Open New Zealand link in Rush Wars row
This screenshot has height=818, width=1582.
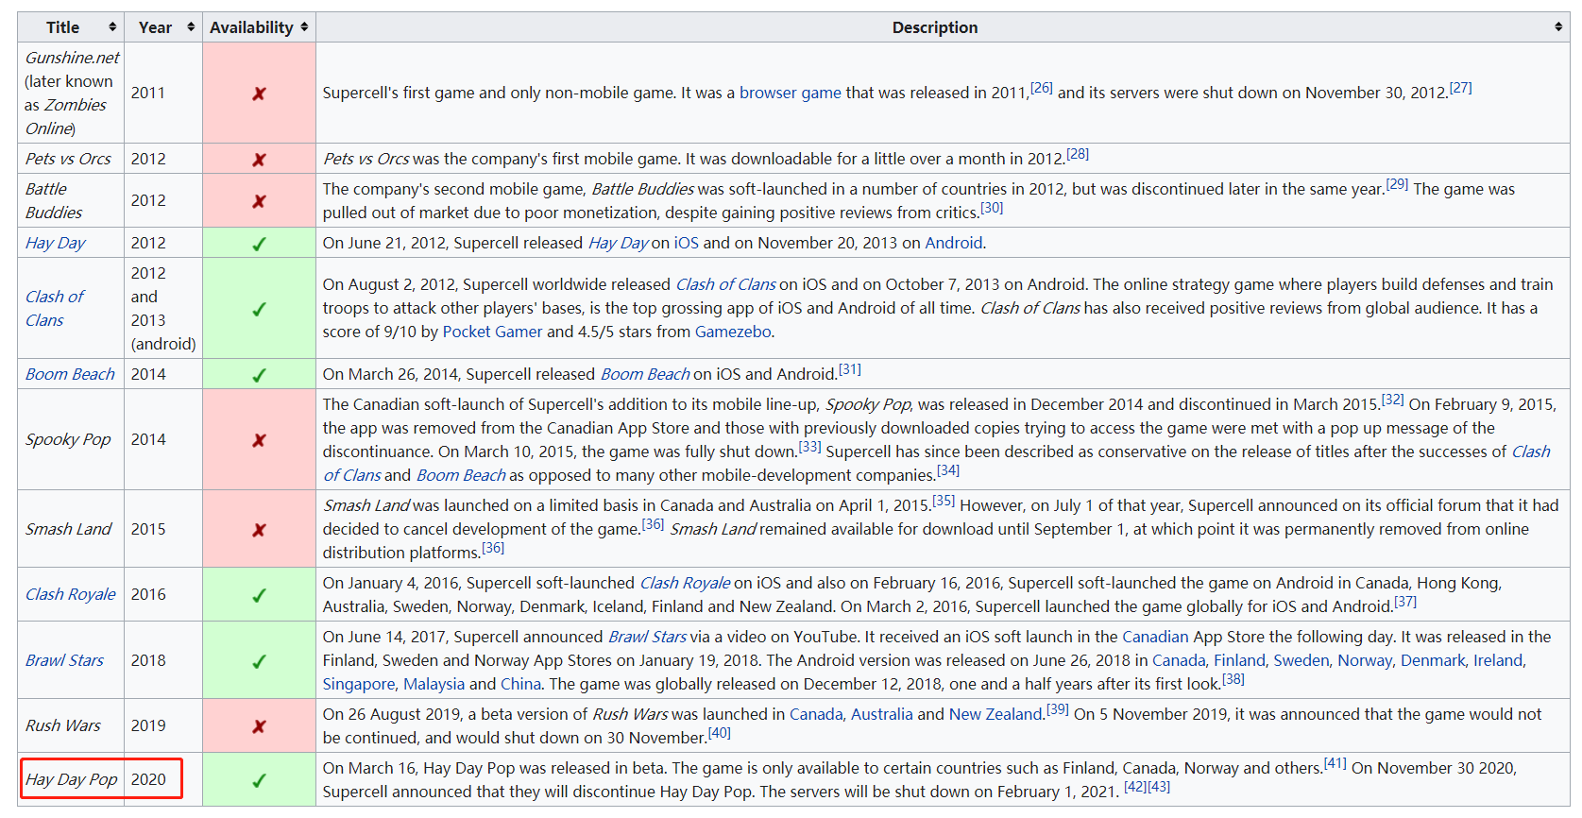tap(995, 714)
